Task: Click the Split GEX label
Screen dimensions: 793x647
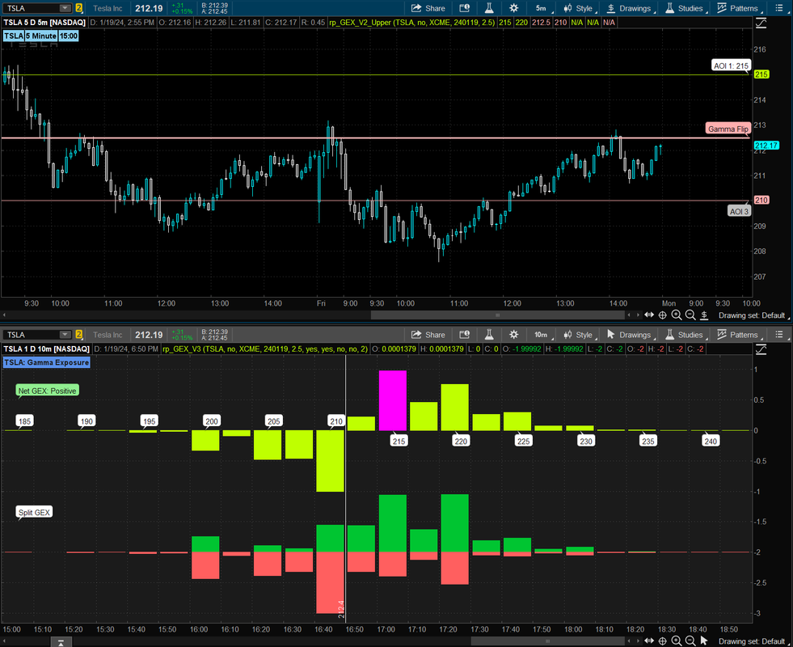Action: (x=34, y=513)
